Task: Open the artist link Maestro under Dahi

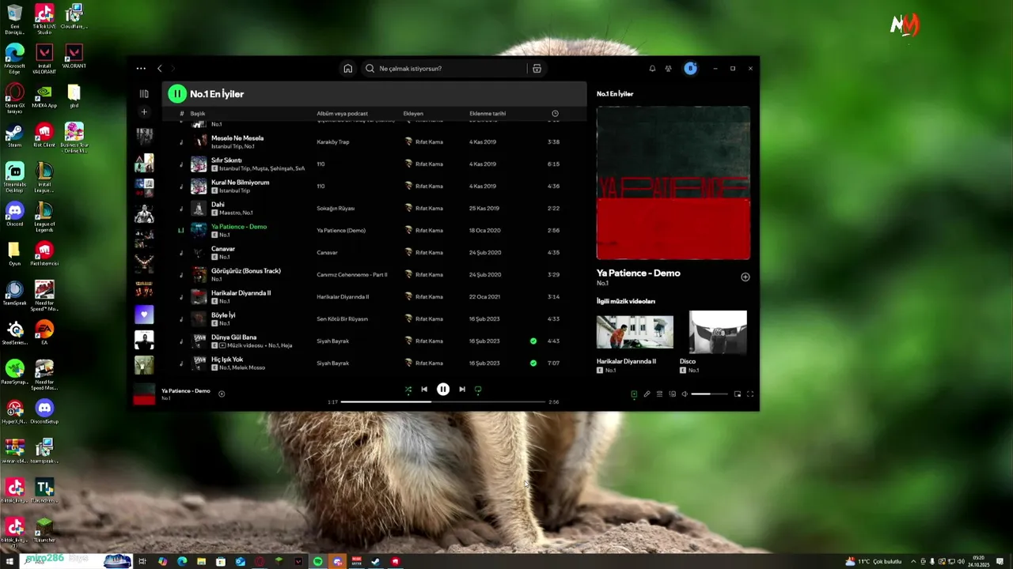Action: [230, 213]
